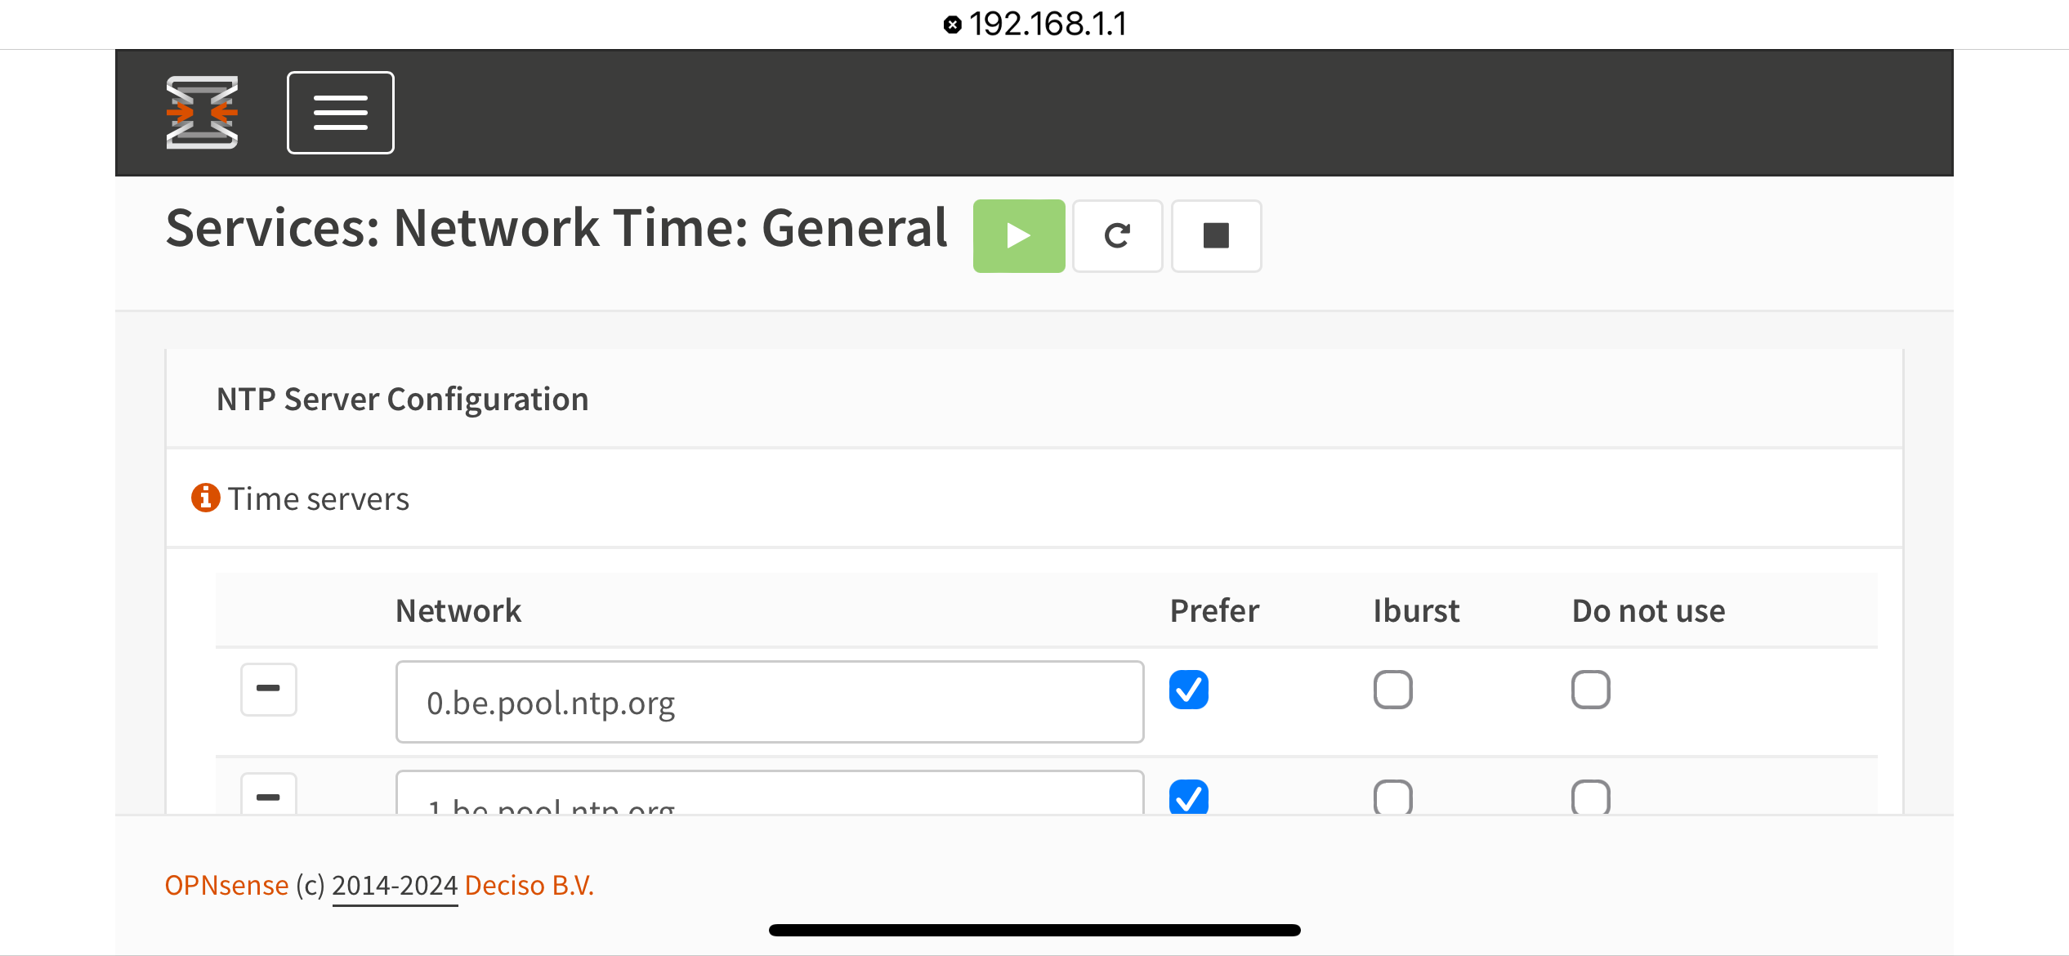Remove the 0.be.pool.ntp.org server row
The height and width of the screenshot is (956, 2069).
(268, 689)
